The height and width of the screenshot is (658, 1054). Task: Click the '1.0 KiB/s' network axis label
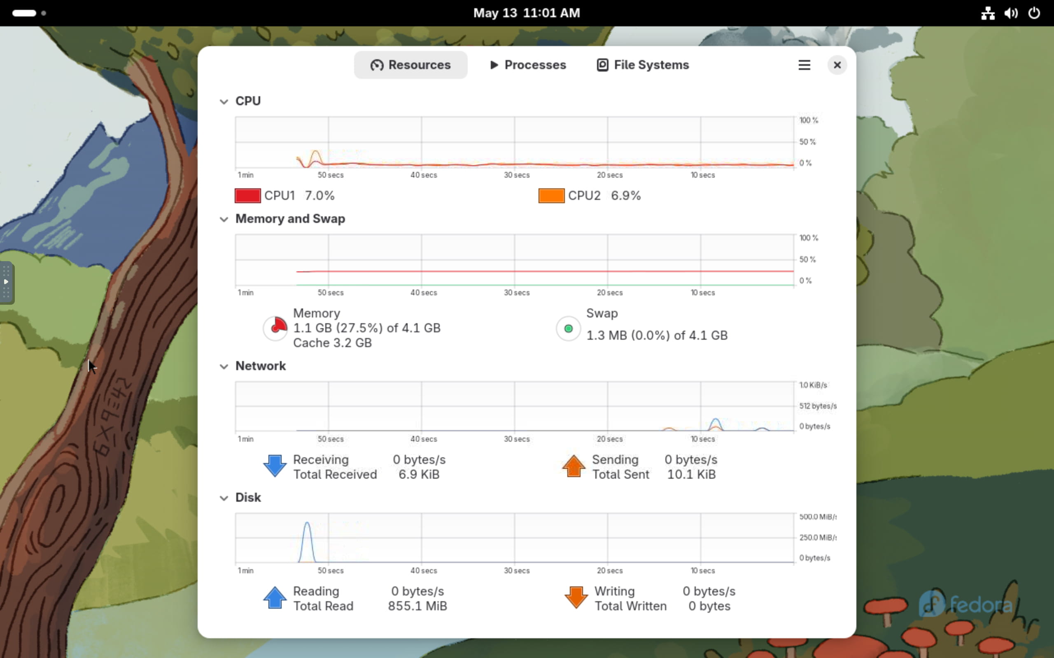pyautogui.click(x=813, y=385)
